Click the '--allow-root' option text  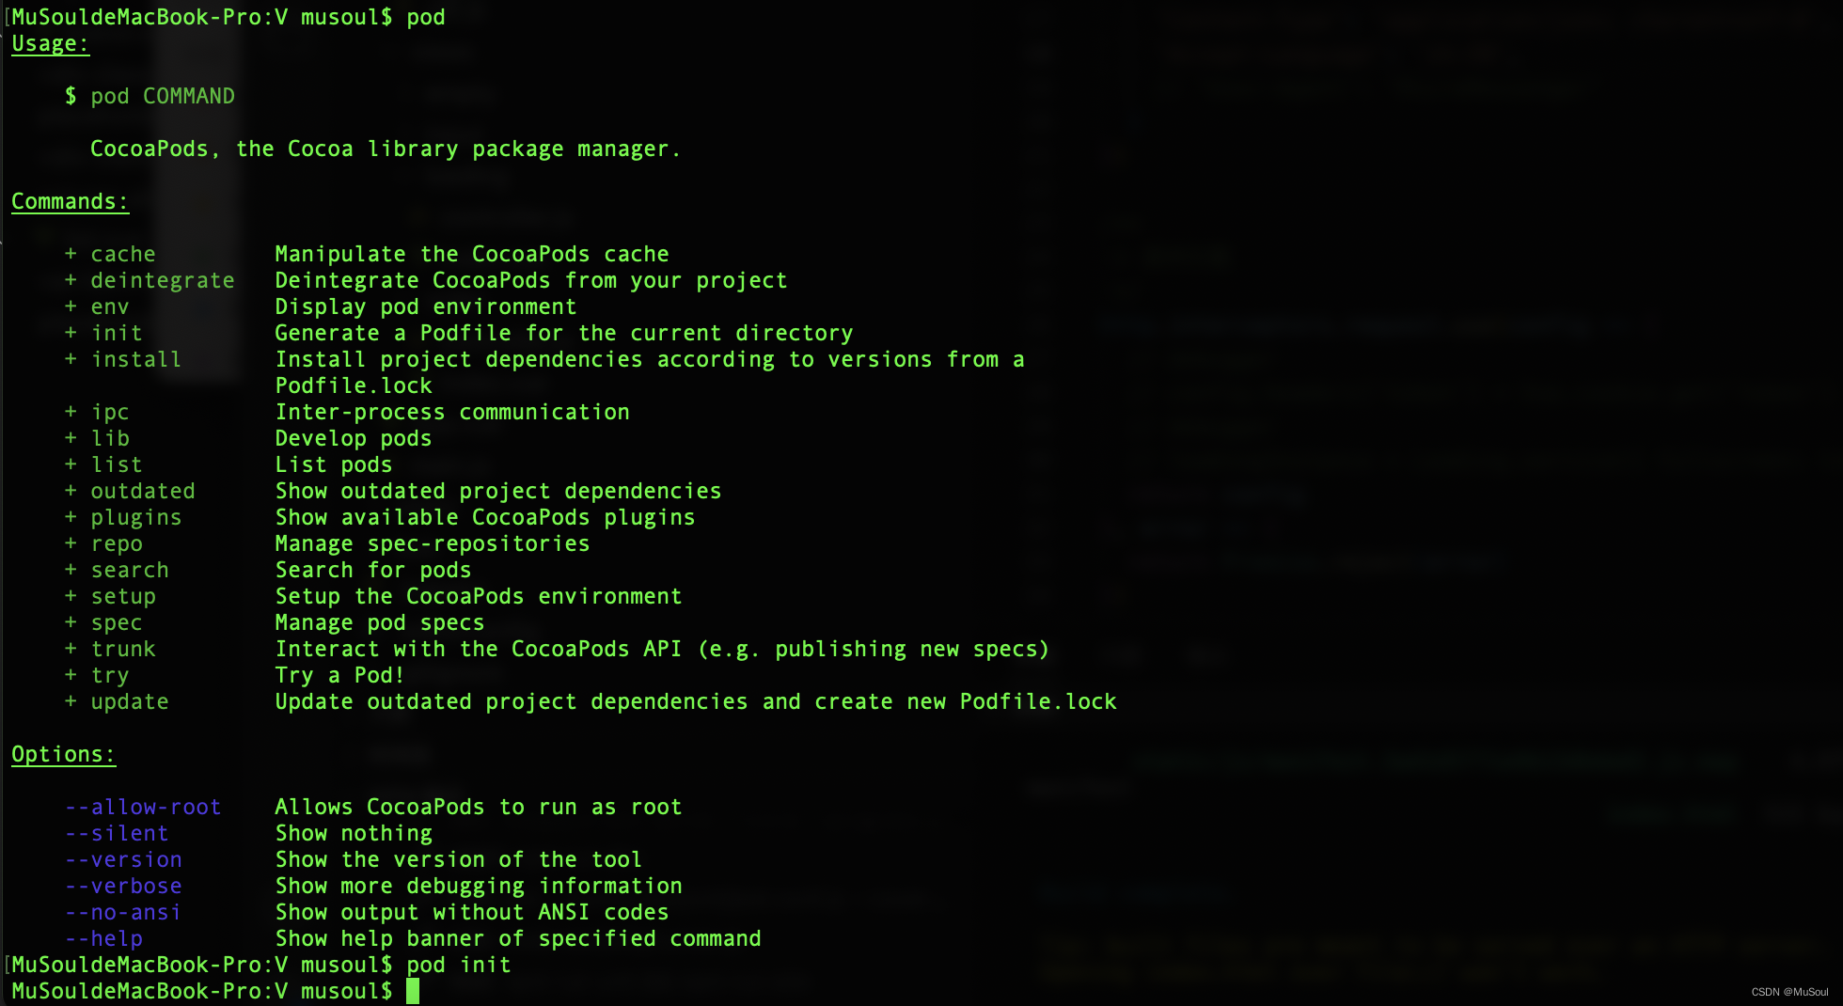tap(143, 807)
